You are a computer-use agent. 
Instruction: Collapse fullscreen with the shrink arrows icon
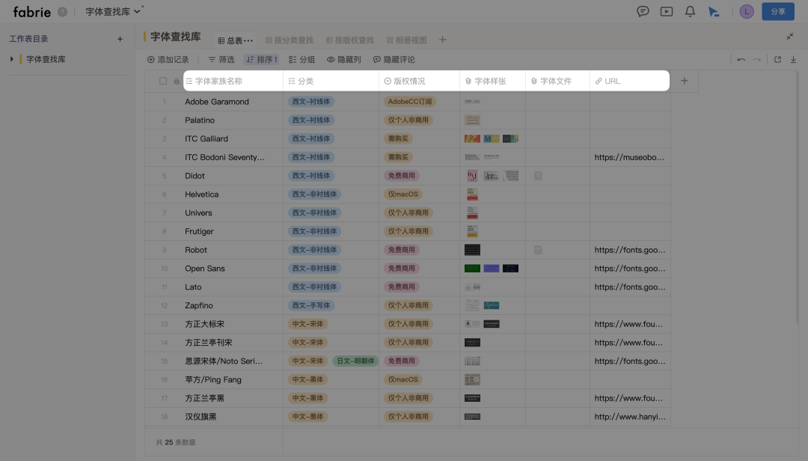pyautogui.click(x=789, y=36)
